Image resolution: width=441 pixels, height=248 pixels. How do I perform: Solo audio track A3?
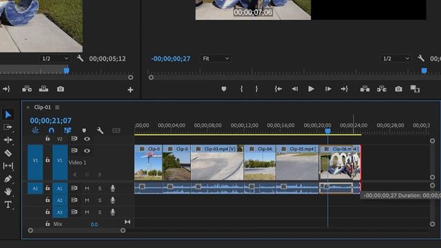(100, 212)
